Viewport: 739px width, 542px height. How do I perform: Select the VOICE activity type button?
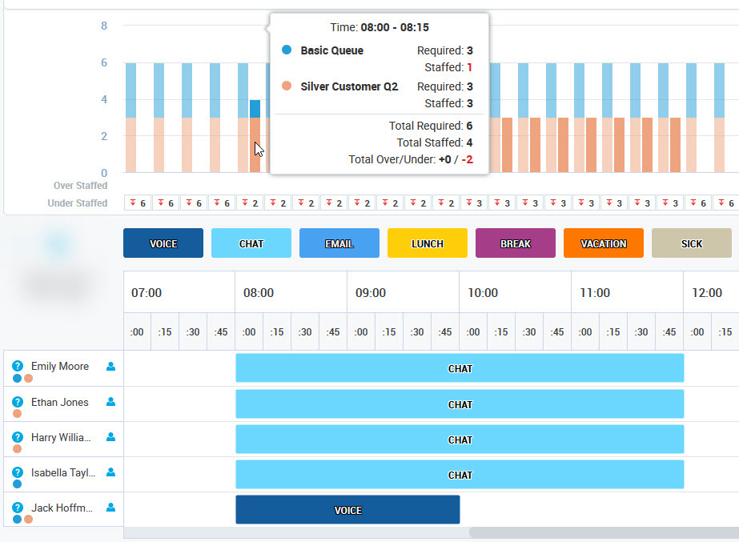point(163,243)
